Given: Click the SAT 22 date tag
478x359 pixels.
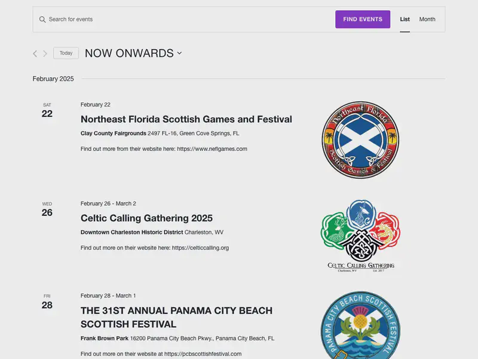Looking at the screenshot, I should (47, 111).
